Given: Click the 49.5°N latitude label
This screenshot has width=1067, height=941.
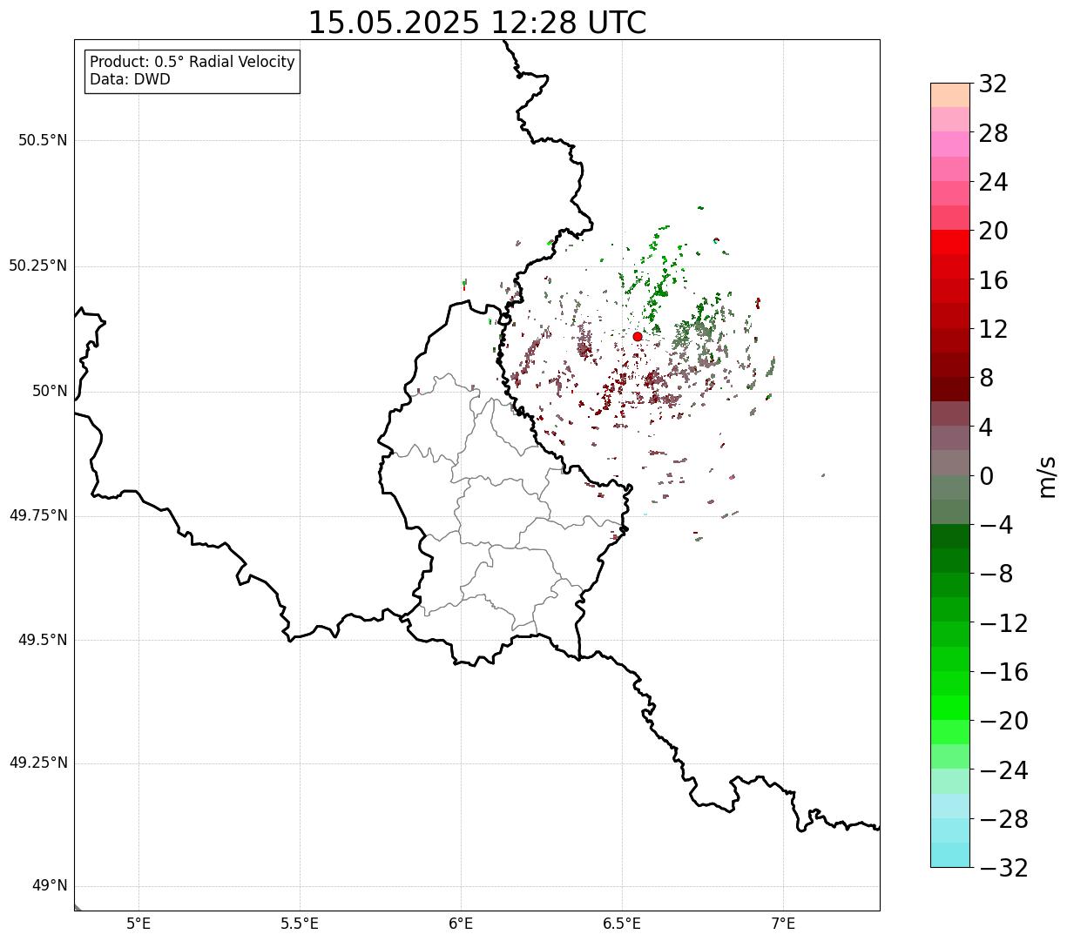Looking at the screenshot, I should pos(43,640).
